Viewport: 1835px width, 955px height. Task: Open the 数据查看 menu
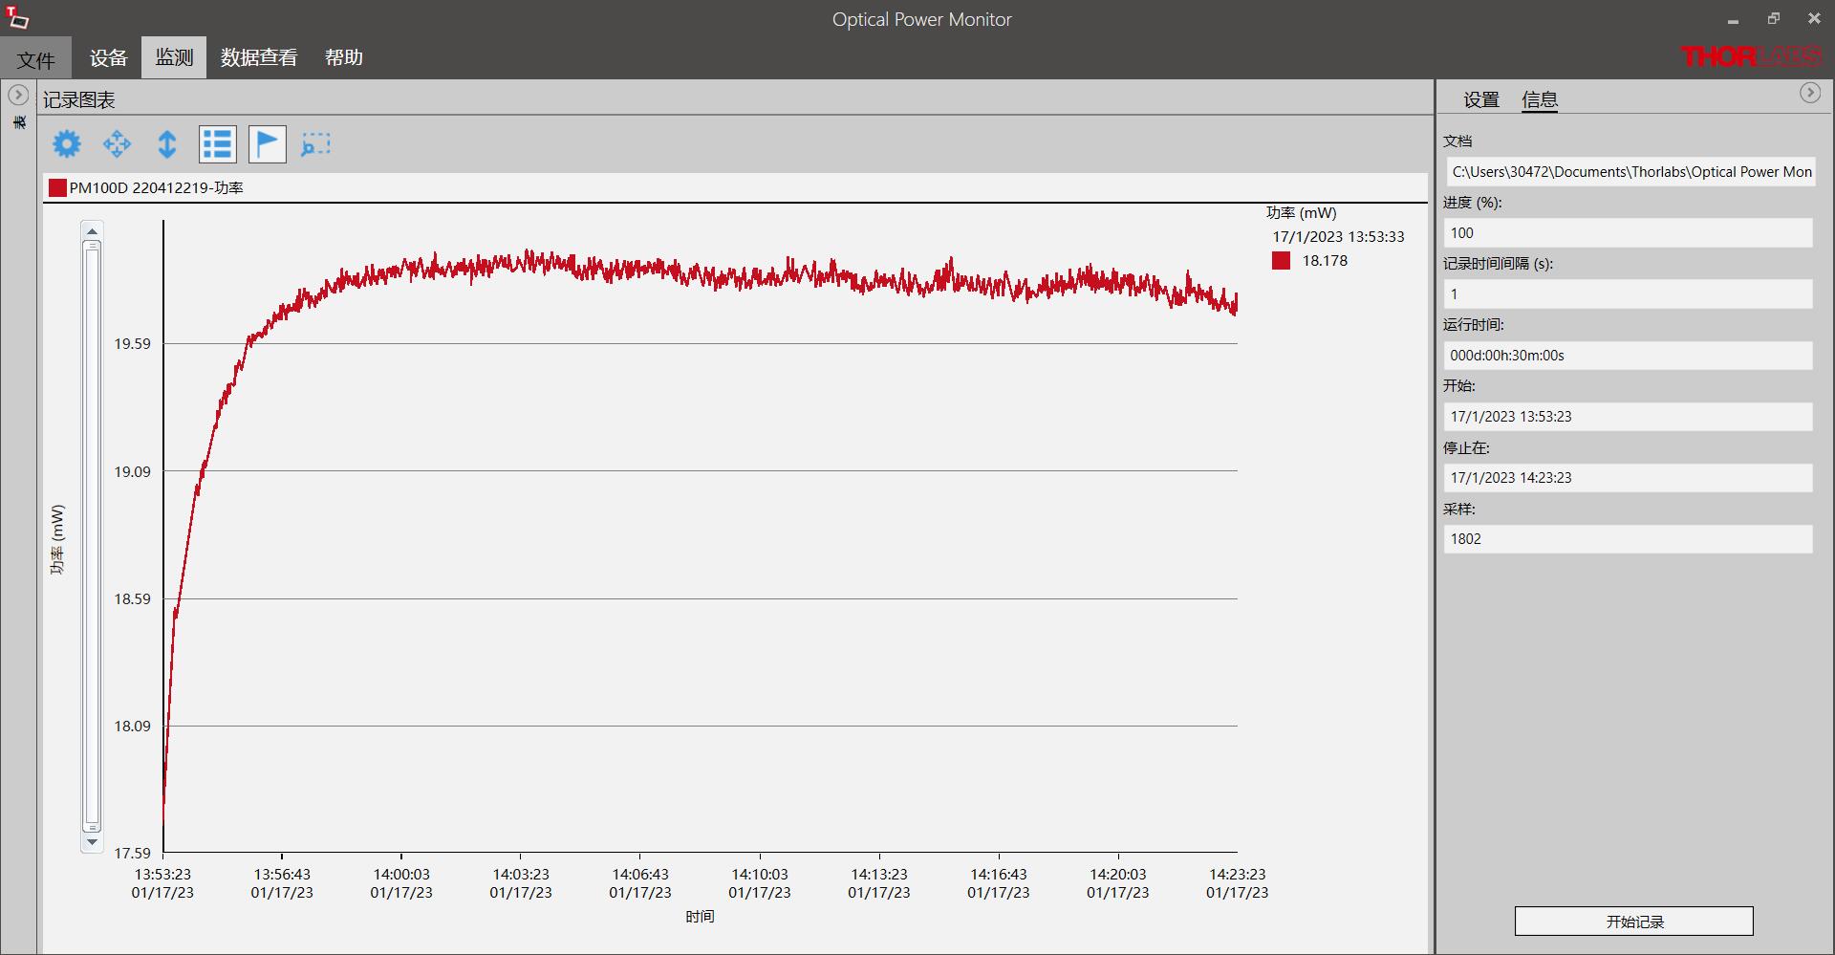tap(258, 57)
